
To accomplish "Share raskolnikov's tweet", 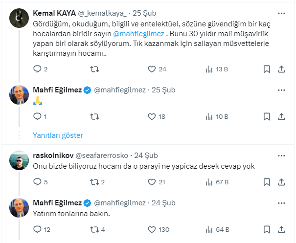I will (x=281, y=182).
